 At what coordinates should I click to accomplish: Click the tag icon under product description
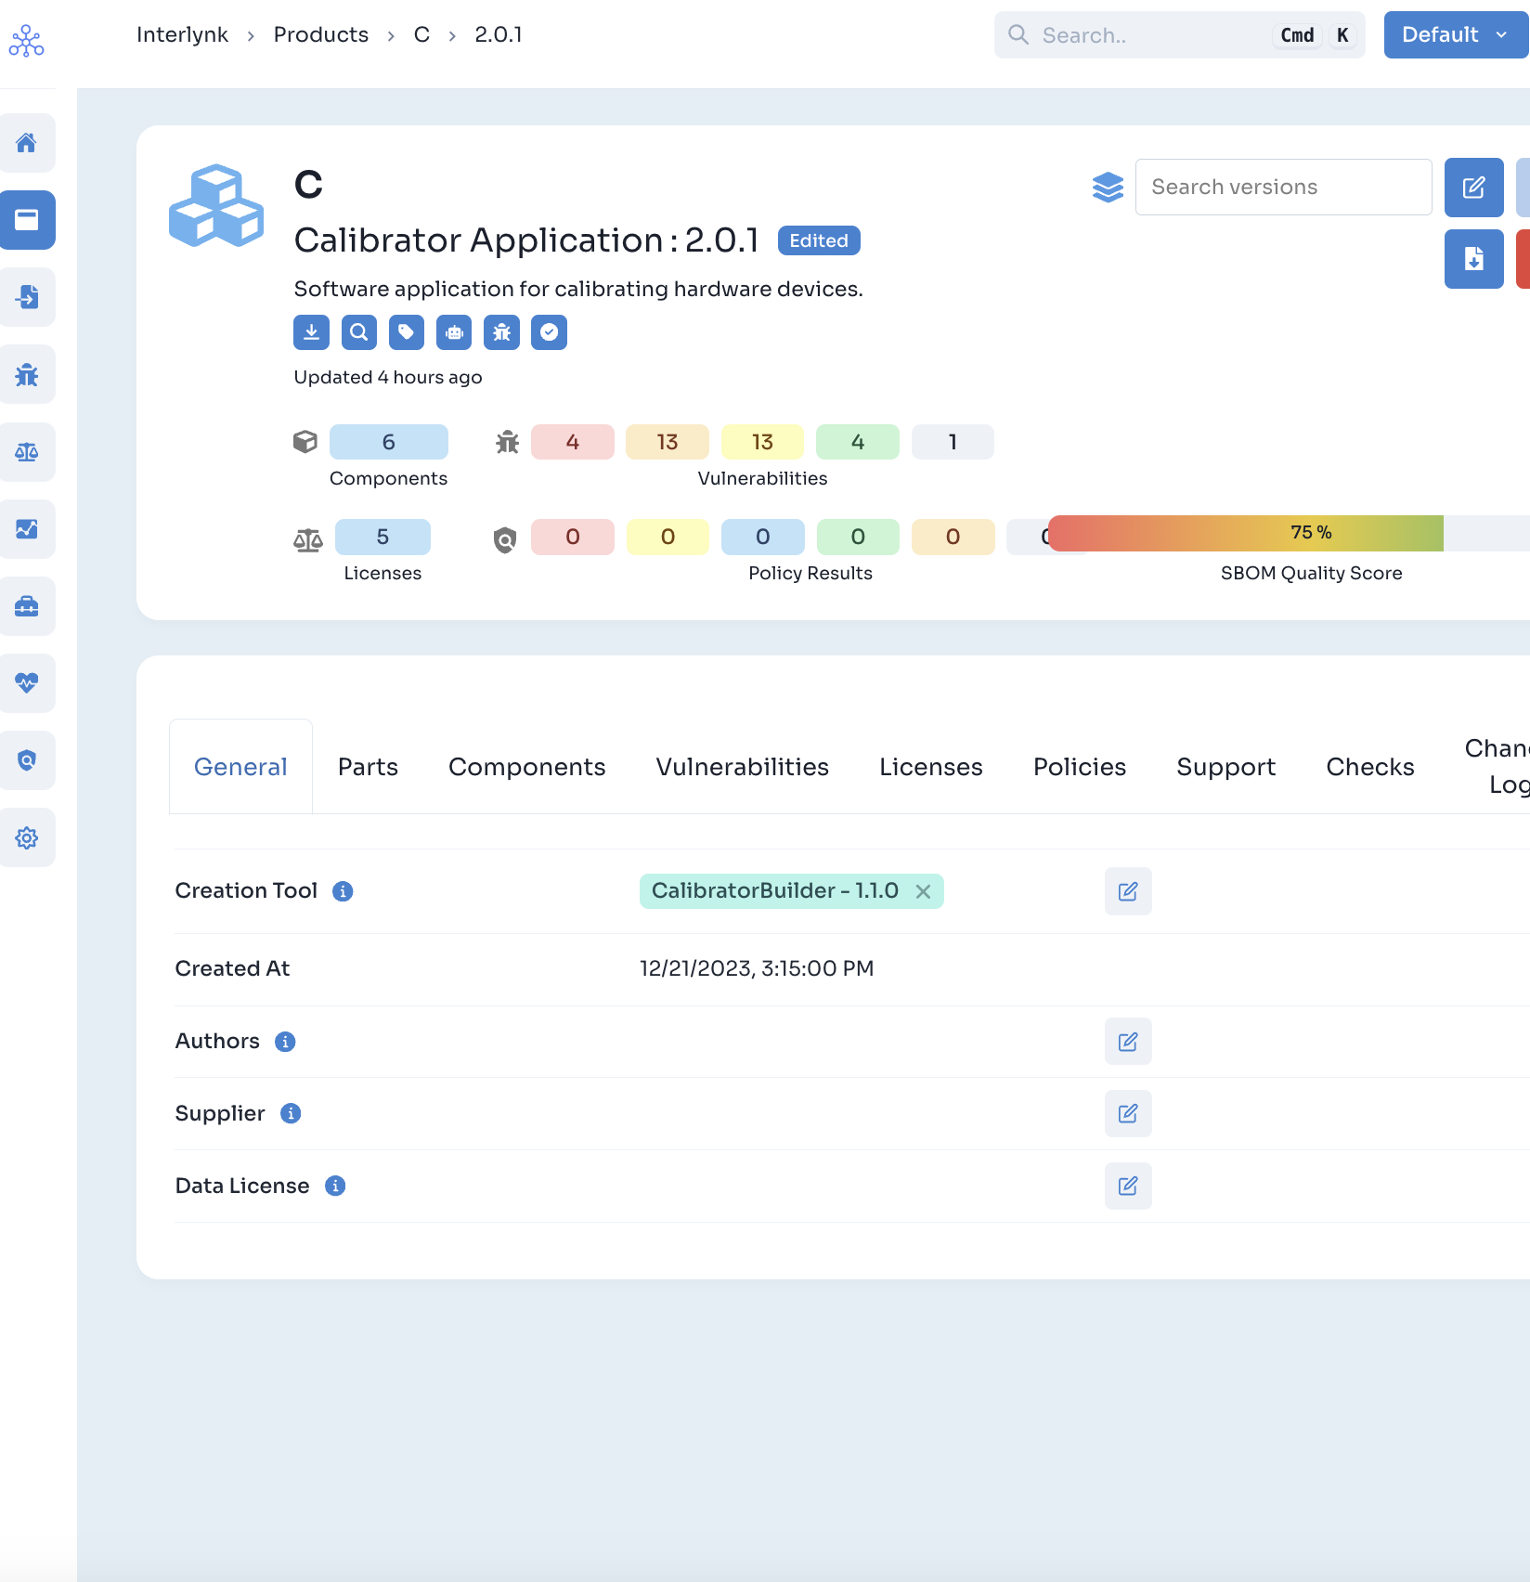pos(407,332)
